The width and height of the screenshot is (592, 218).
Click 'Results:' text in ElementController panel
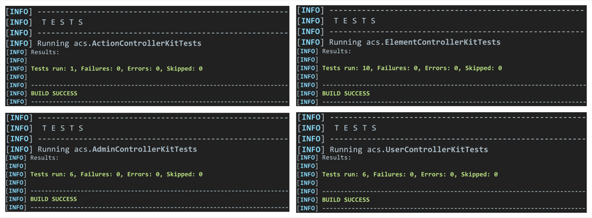pyautogui.click(x=336, y=51)
